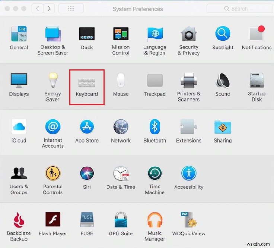Click the back navigation arrow

[x=37, y=9]
